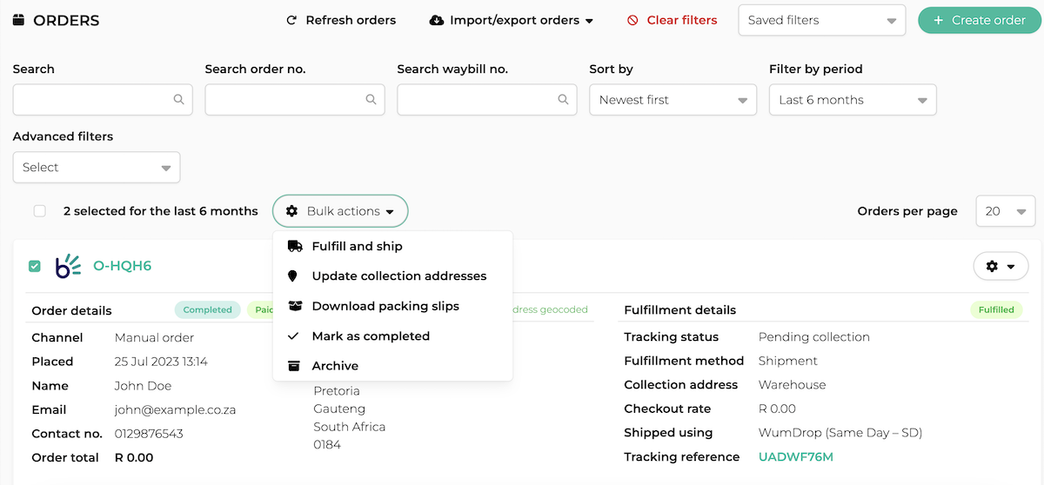Click the cloud icon for Import/export orders
Screen dimensions: 1044x485
point(437,20)
